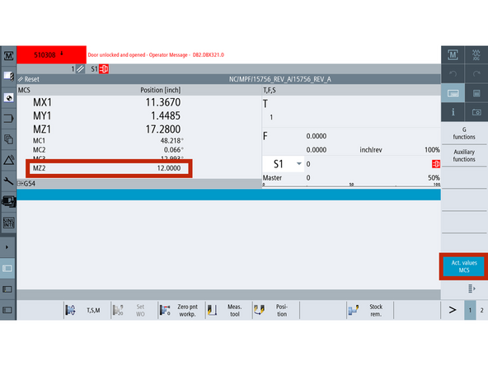Open the Meas. tool softkey
Viewport: 488px width, 366px height.
click(229, 310)
